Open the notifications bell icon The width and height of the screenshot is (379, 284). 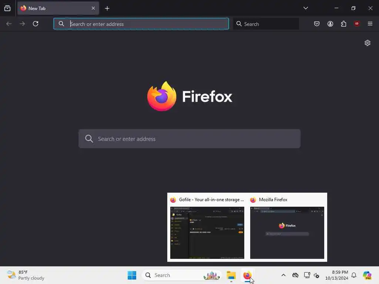point(354,275)
